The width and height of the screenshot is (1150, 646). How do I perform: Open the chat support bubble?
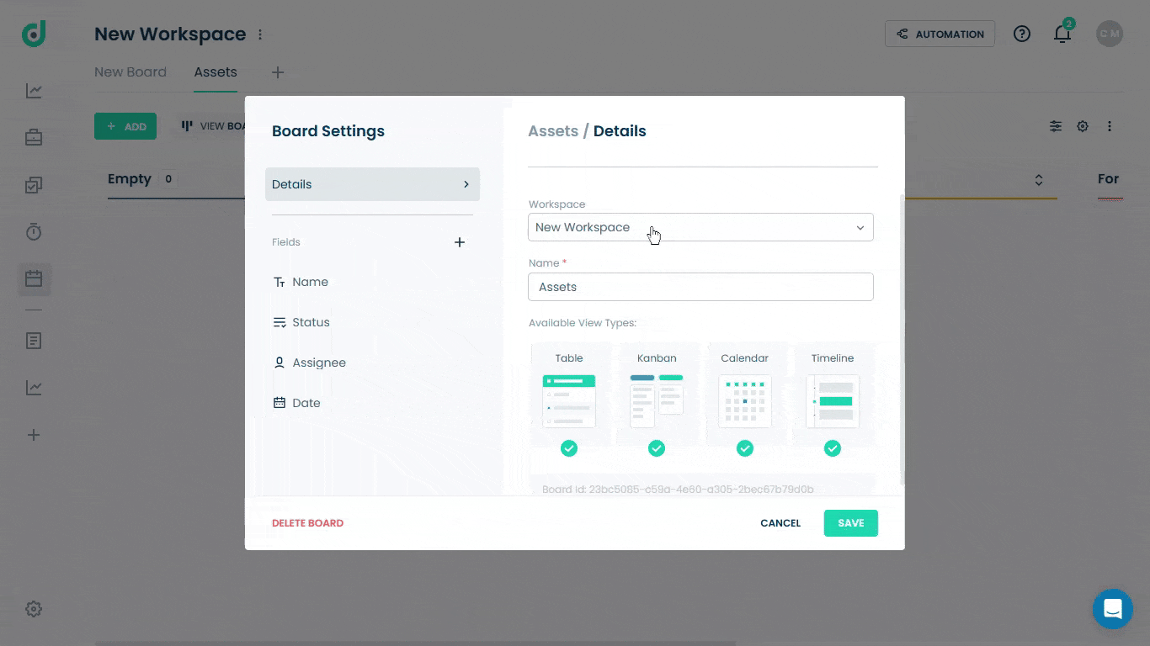tap(1113, 609)
